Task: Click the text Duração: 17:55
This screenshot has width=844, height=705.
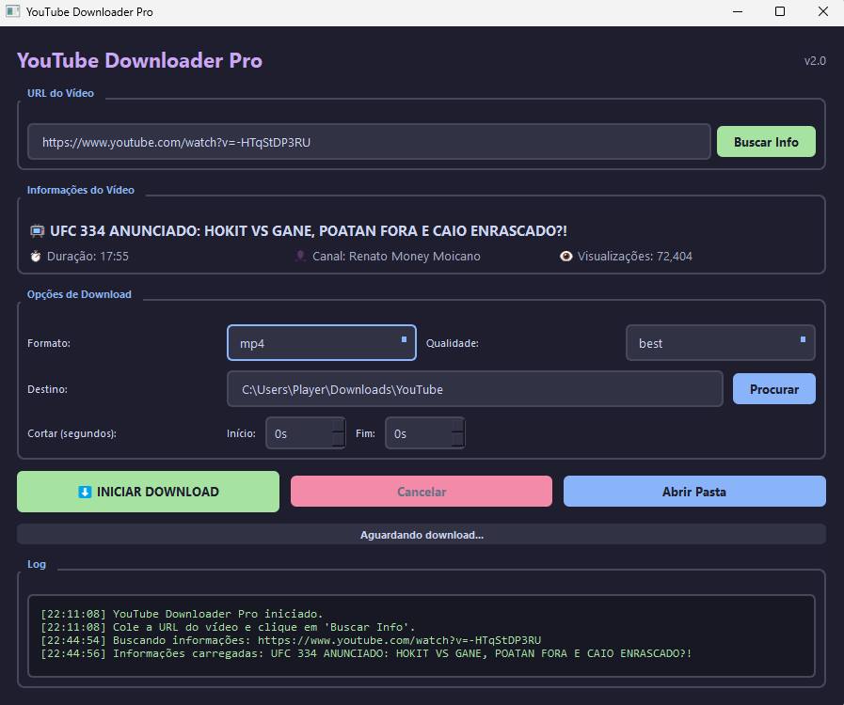Action: (x=88, y=257)
